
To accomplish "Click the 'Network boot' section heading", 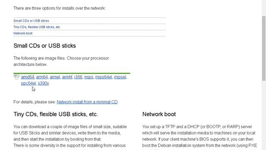I will coord(159,114).
